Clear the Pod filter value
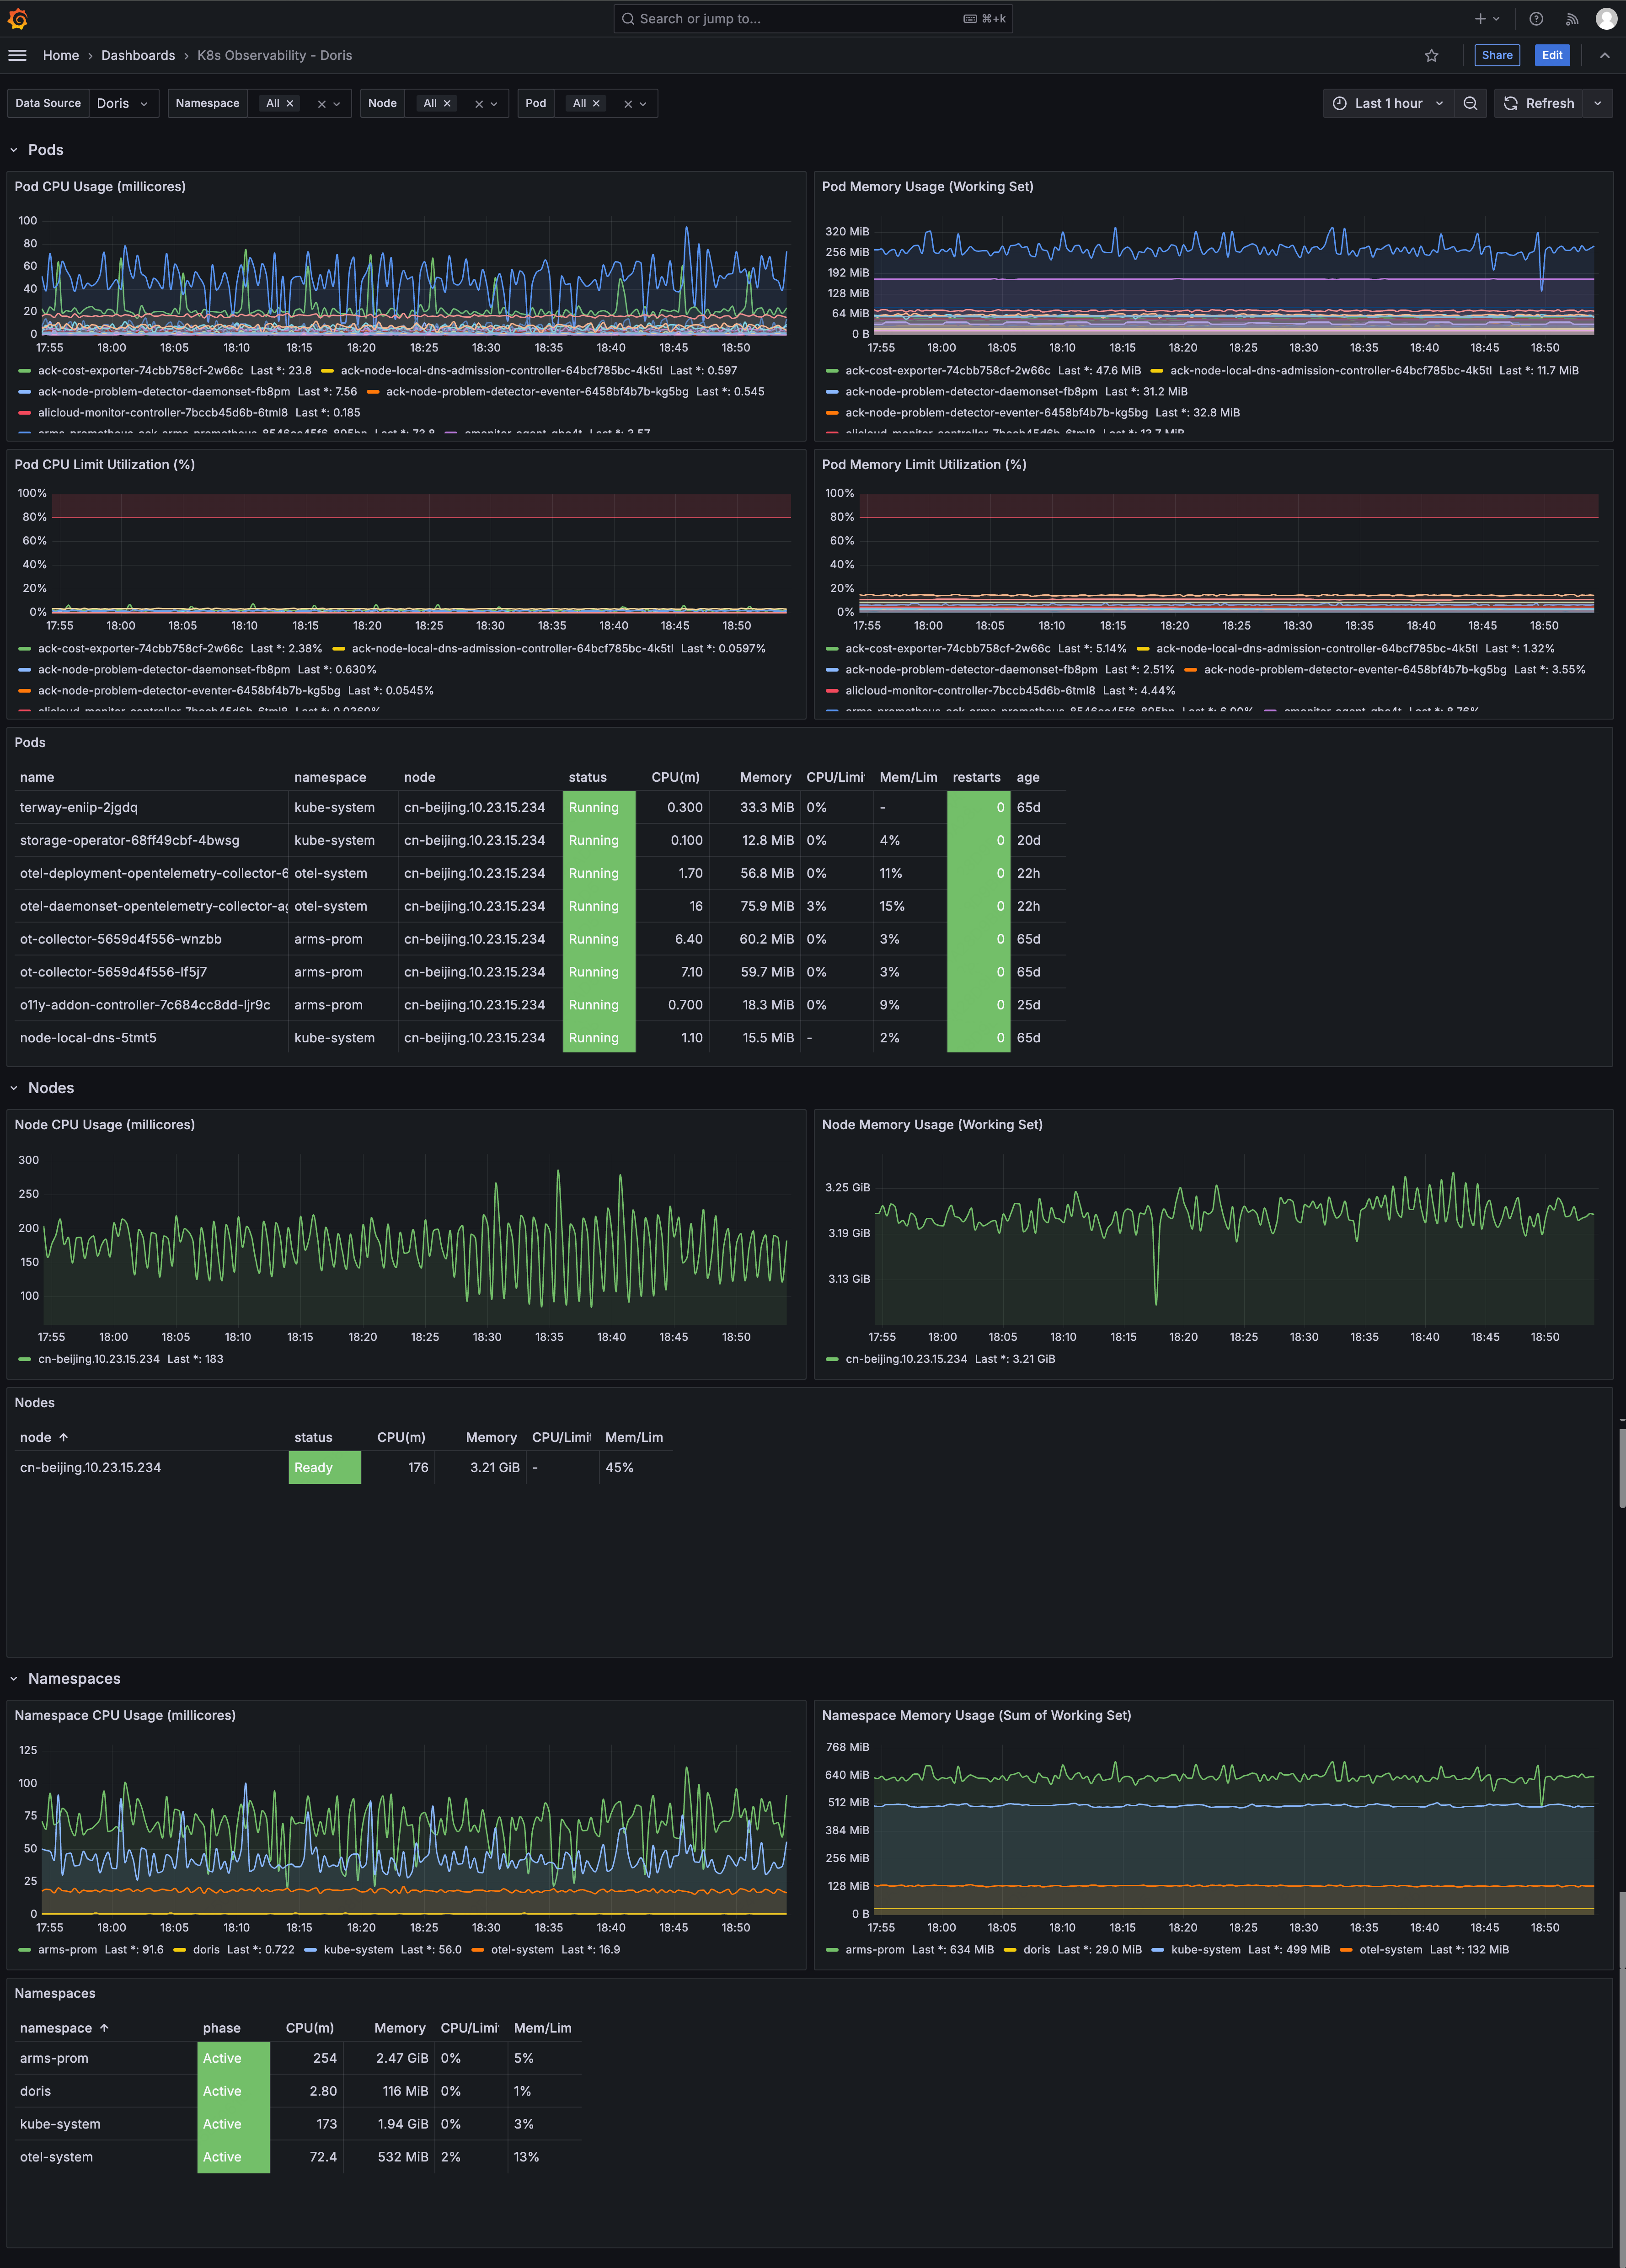This screenshot has height=2268, width=1626. (627, 104)
